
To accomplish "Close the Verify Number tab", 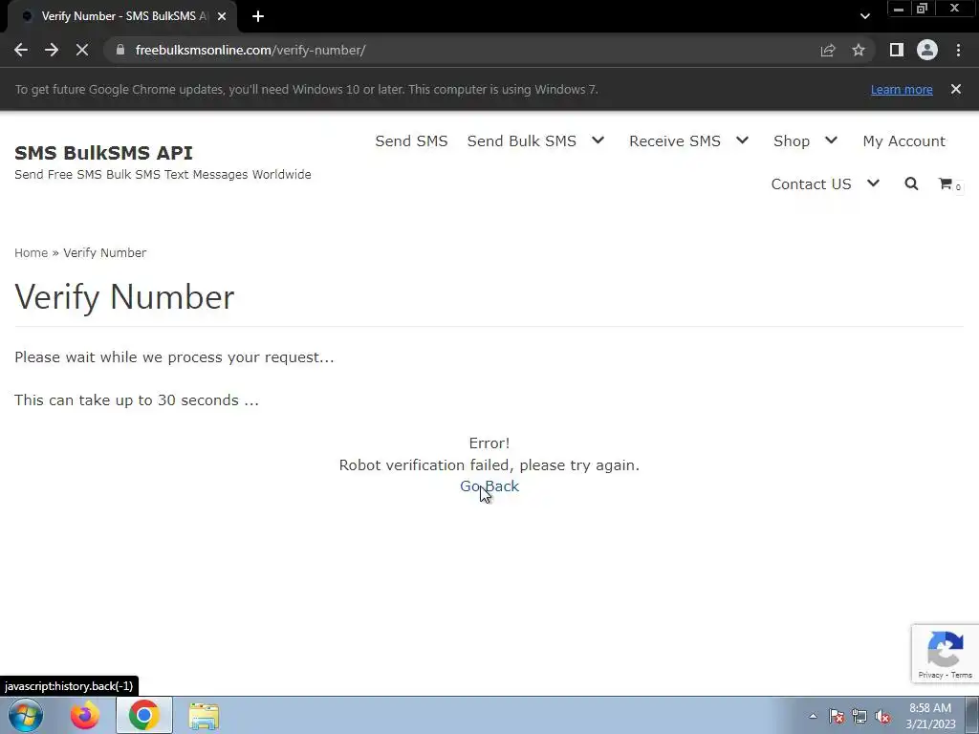I will 222,16.
